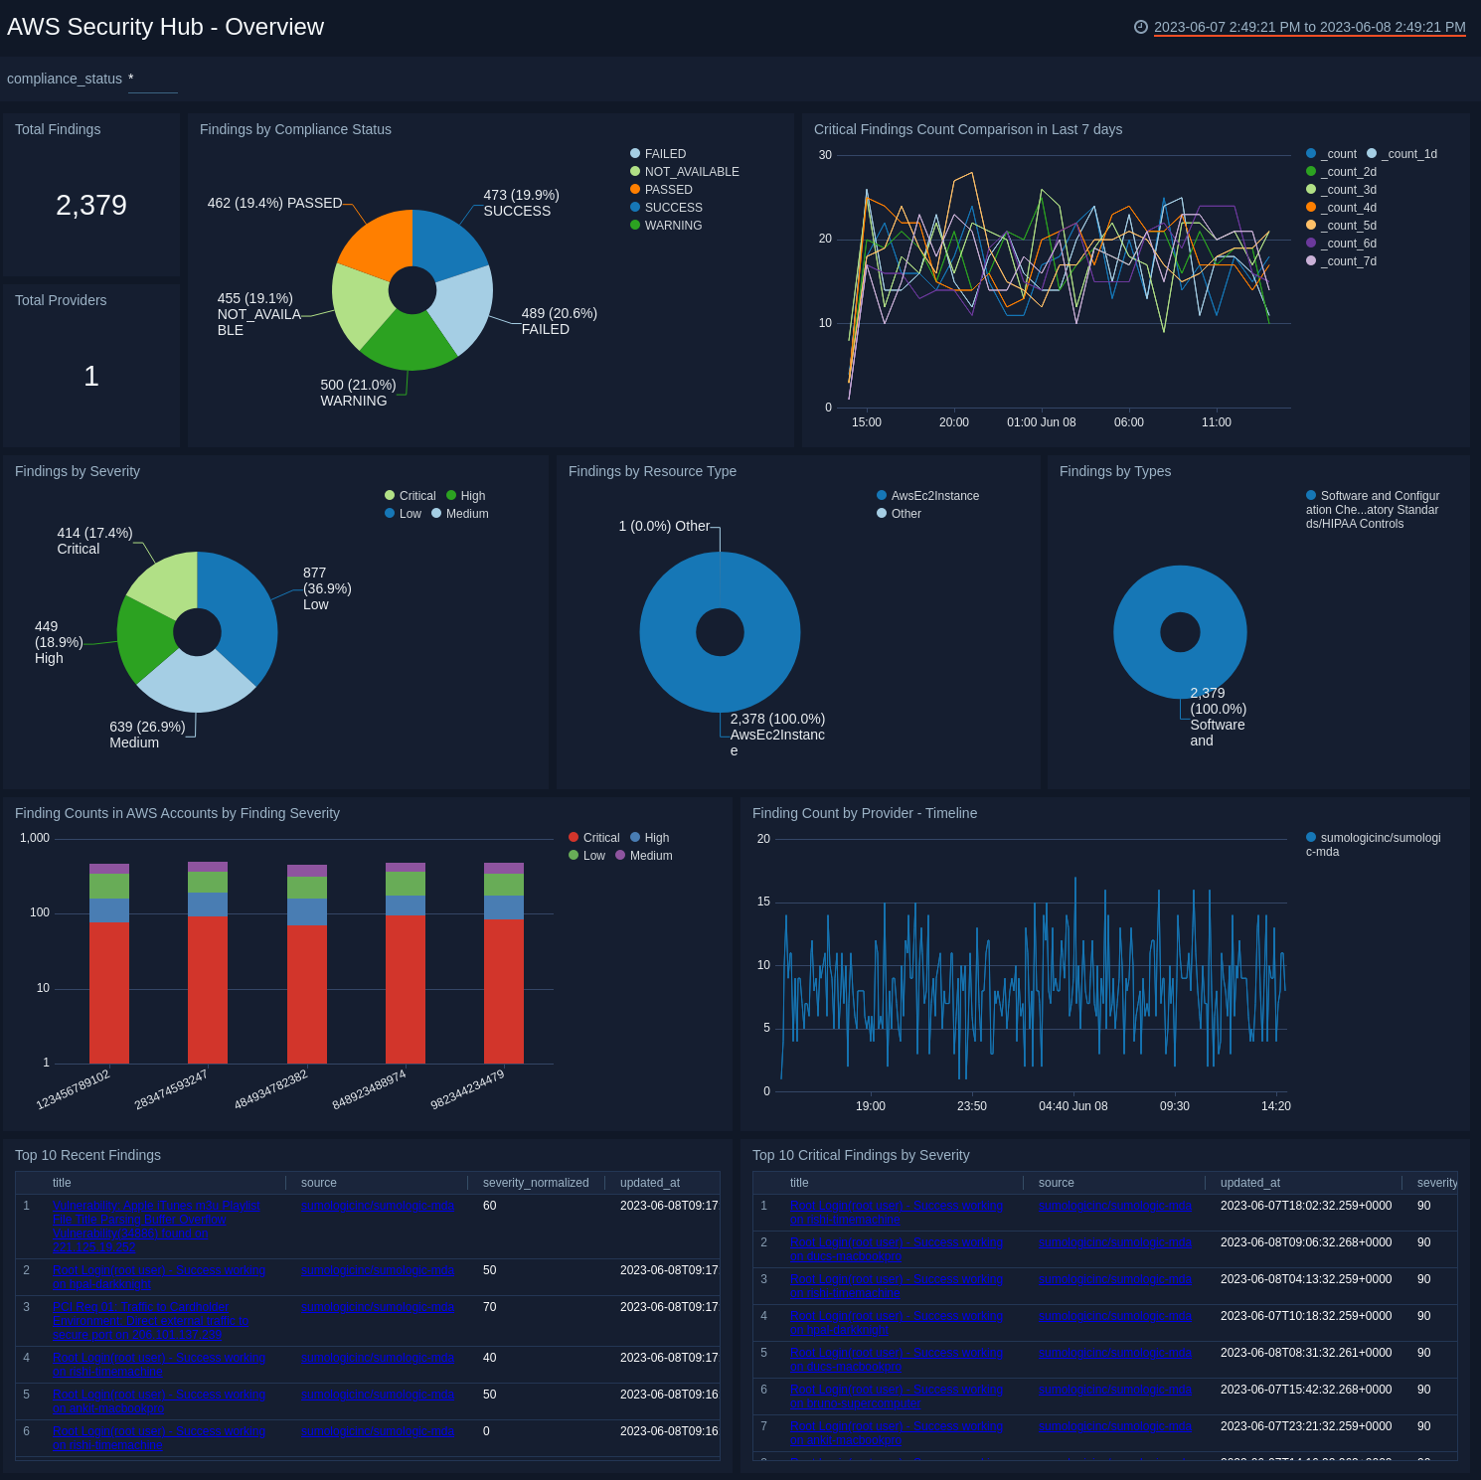This screenshot has height=1480, width=1481.
Task: Open the dashboard time range picker
Action: point(1309,27)
